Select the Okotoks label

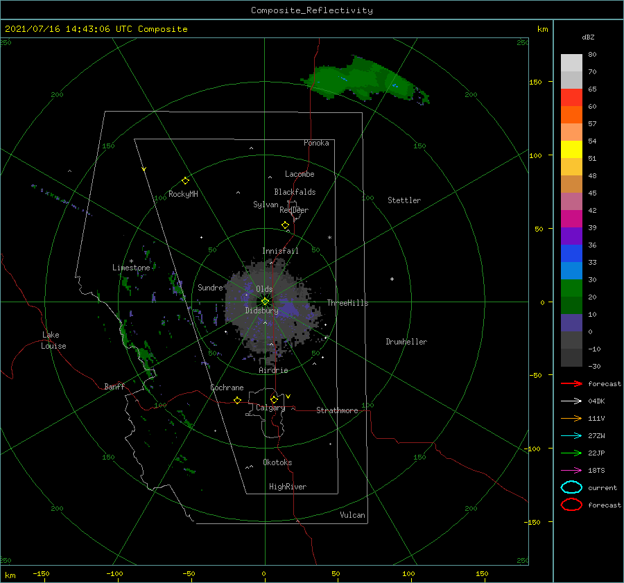point(277,462)
